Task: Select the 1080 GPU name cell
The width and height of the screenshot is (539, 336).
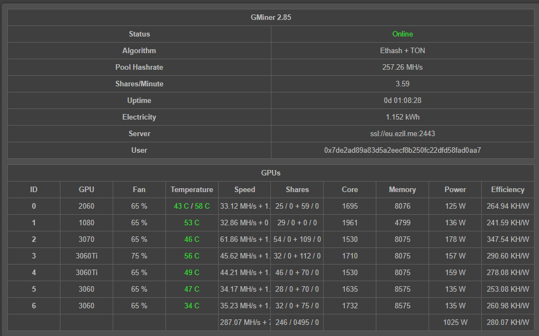Action: point(86,223)
